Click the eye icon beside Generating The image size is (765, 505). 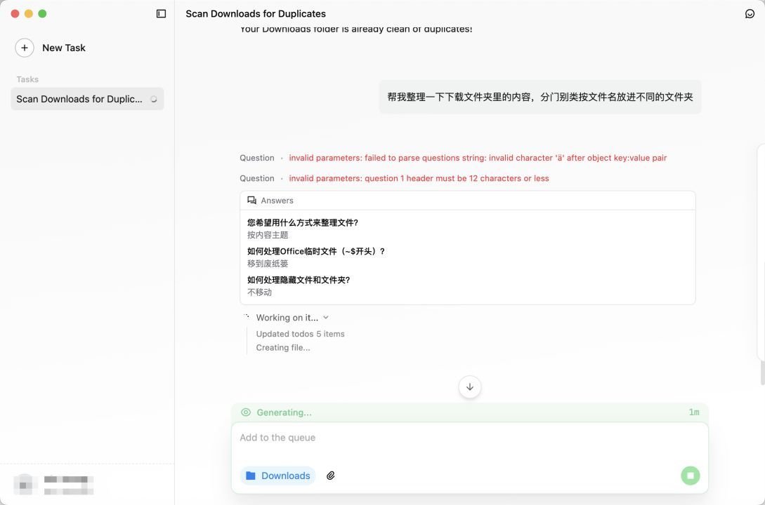[x=246, y=412]
